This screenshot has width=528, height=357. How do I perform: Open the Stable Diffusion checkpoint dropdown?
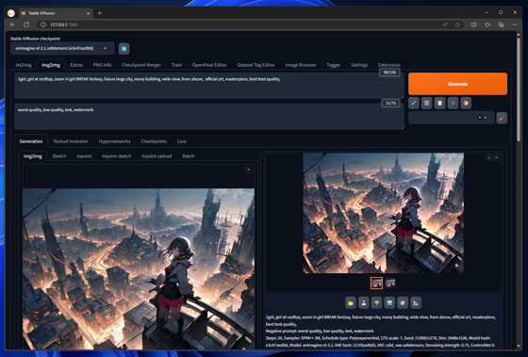(x=62, y=48)
